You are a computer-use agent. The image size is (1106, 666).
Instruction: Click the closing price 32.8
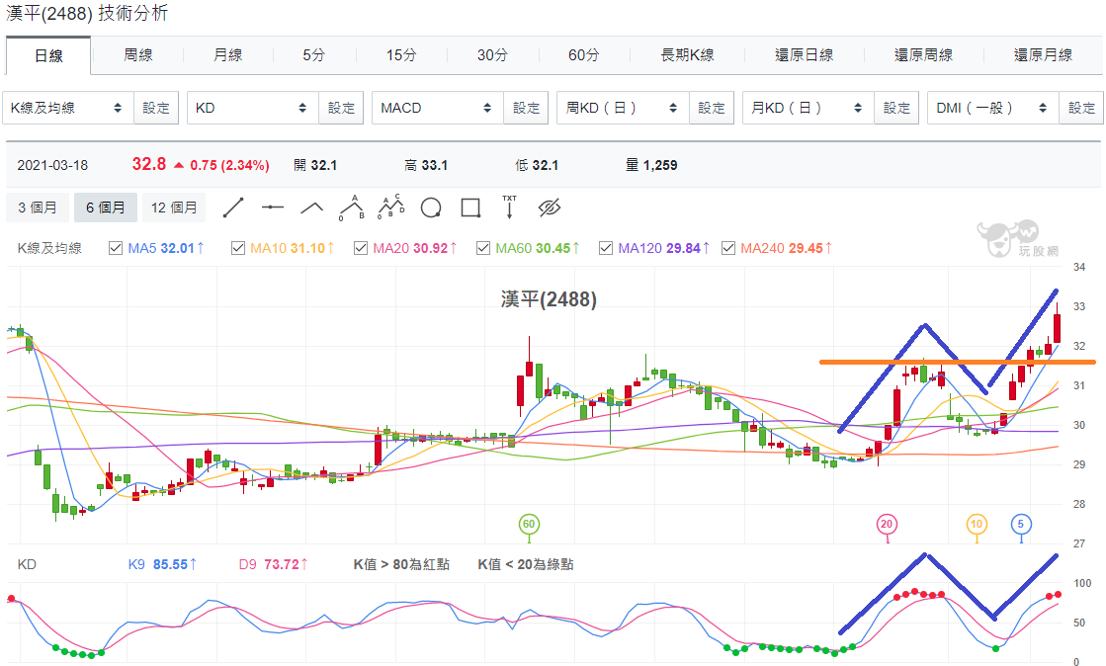149,164
